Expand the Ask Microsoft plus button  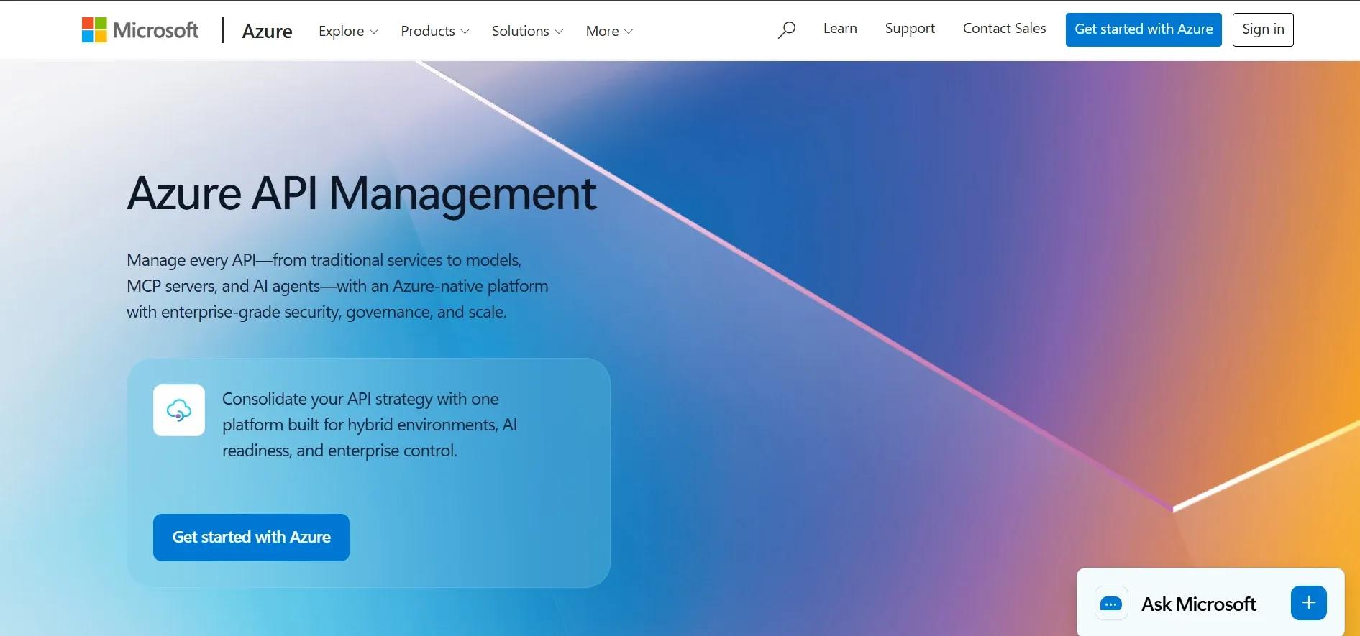click(x=1309, y=603)
